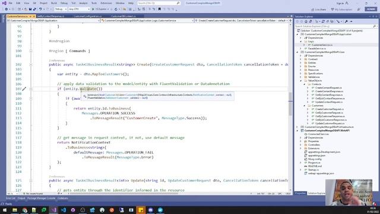Click Solution Explorer sync/refresh icon
This screenshot has width=380, height=214.
323,21
